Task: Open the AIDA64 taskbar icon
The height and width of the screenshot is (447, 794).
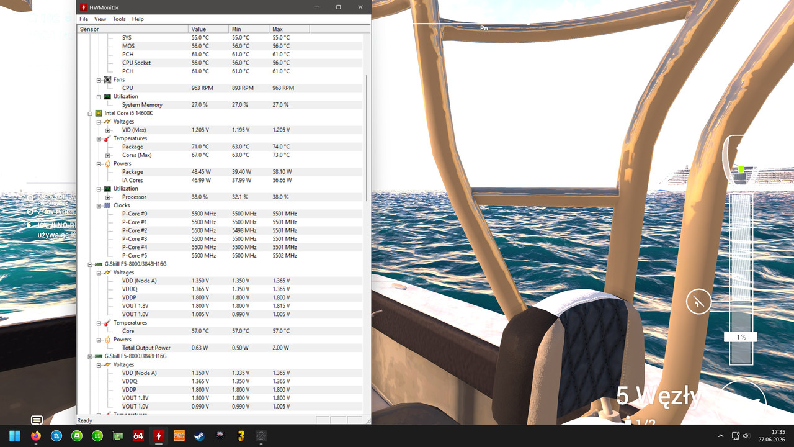Action: 138,436
